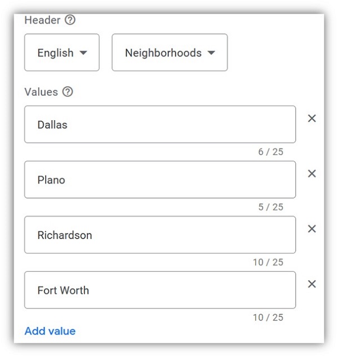This screenshot has height=357, width=338.
Task: Open the Values help question-mark icon
Action: point(68,92)
